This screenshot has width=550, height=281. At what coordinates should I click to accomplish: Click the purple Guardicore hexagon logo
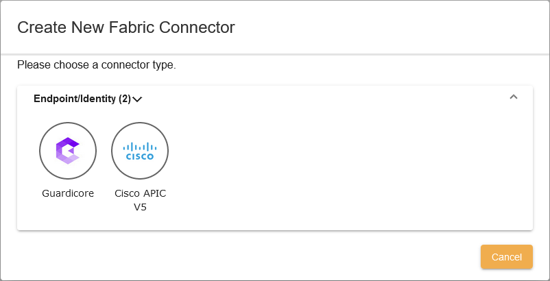(68, 151)
